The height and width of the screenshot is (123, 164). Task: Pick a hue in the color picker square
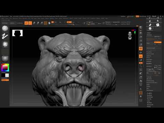point(5,68)
